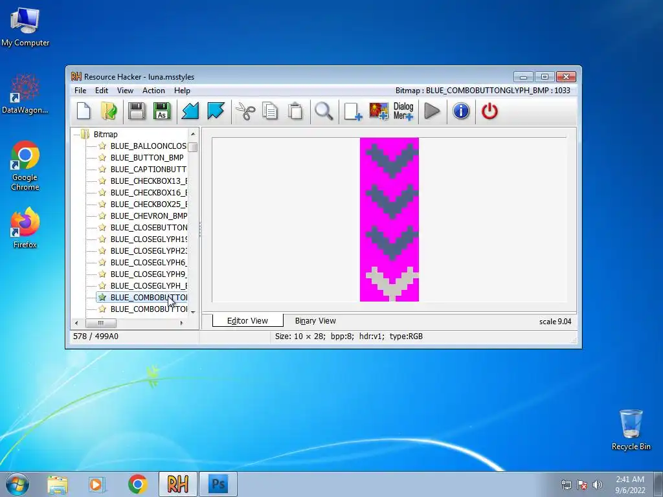This screenshot has height=497, width=663.
Task: Click star icon beside BLUE_CHEVRON_BMP
Action: coord(102,215)
